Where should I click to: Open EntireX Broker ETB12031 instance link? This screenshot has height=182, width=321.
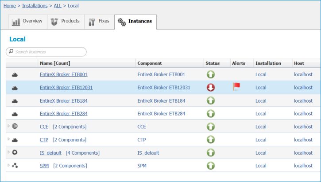click(66, 87)
